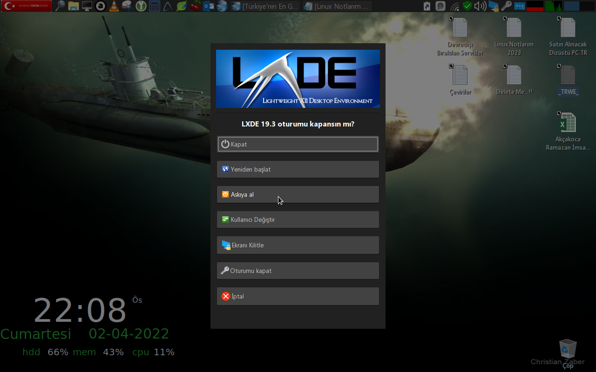596x372 pixels.
Task: Open the Outlook mail icon in panel
Action: [208, 6]
